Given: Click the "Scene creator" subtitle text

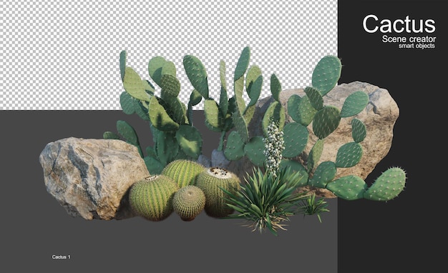Looking at the screenshot, I should click(409, 39).
